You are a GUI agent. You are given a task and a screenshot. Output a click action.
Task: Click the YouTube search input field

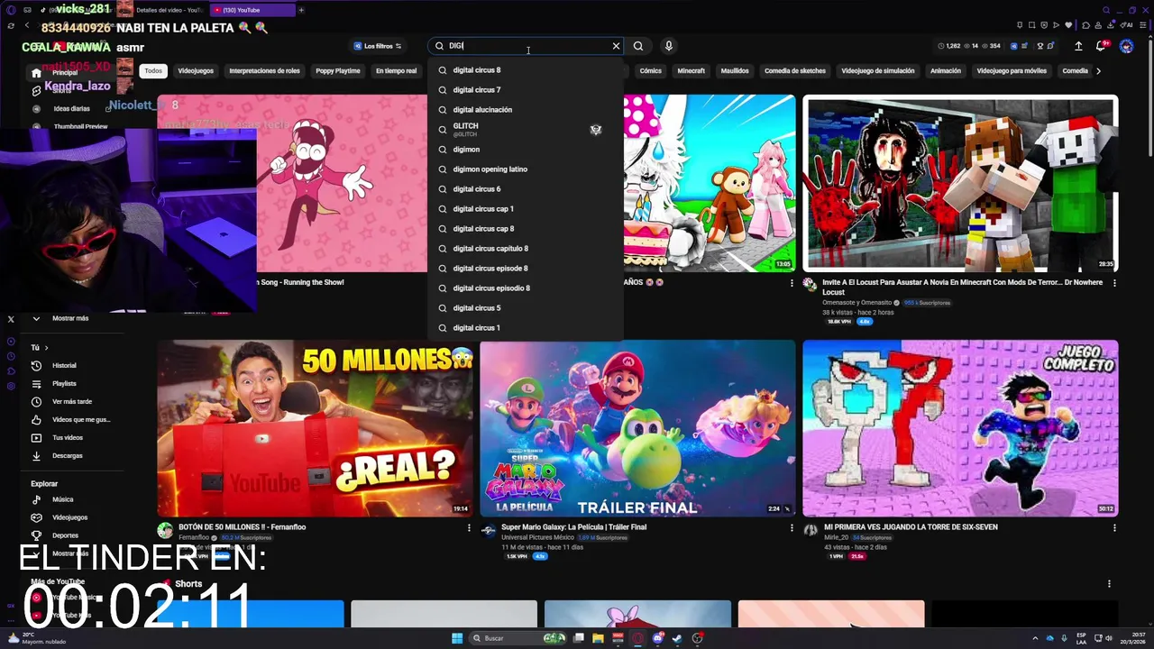(x=527, y=46)
